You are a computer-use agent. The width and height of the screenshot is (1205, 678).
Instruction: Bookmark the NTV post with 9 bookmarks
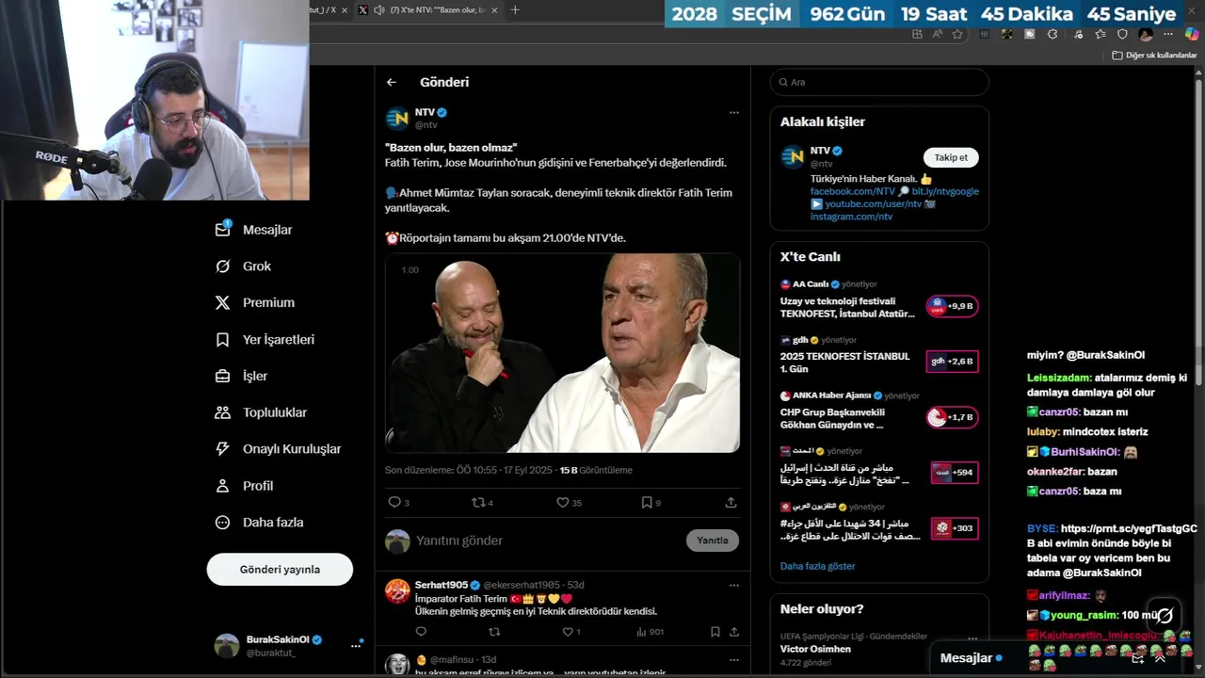click(647, 503)
